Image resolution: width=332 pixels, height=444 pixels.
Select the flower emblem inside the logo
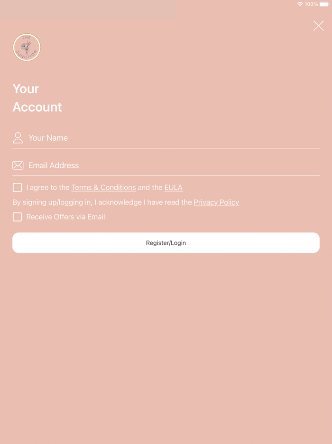coord(27,48)
